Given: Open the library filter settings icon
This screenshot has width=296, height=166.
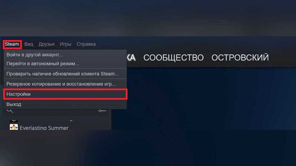Looking at the screenshot, I should pos(102,111).
